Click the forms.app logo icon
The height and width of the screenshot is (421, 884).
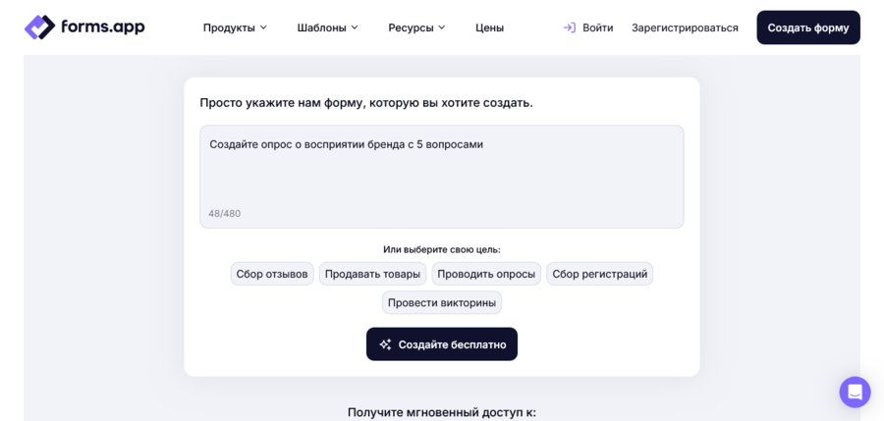click(x=39, y=27)
